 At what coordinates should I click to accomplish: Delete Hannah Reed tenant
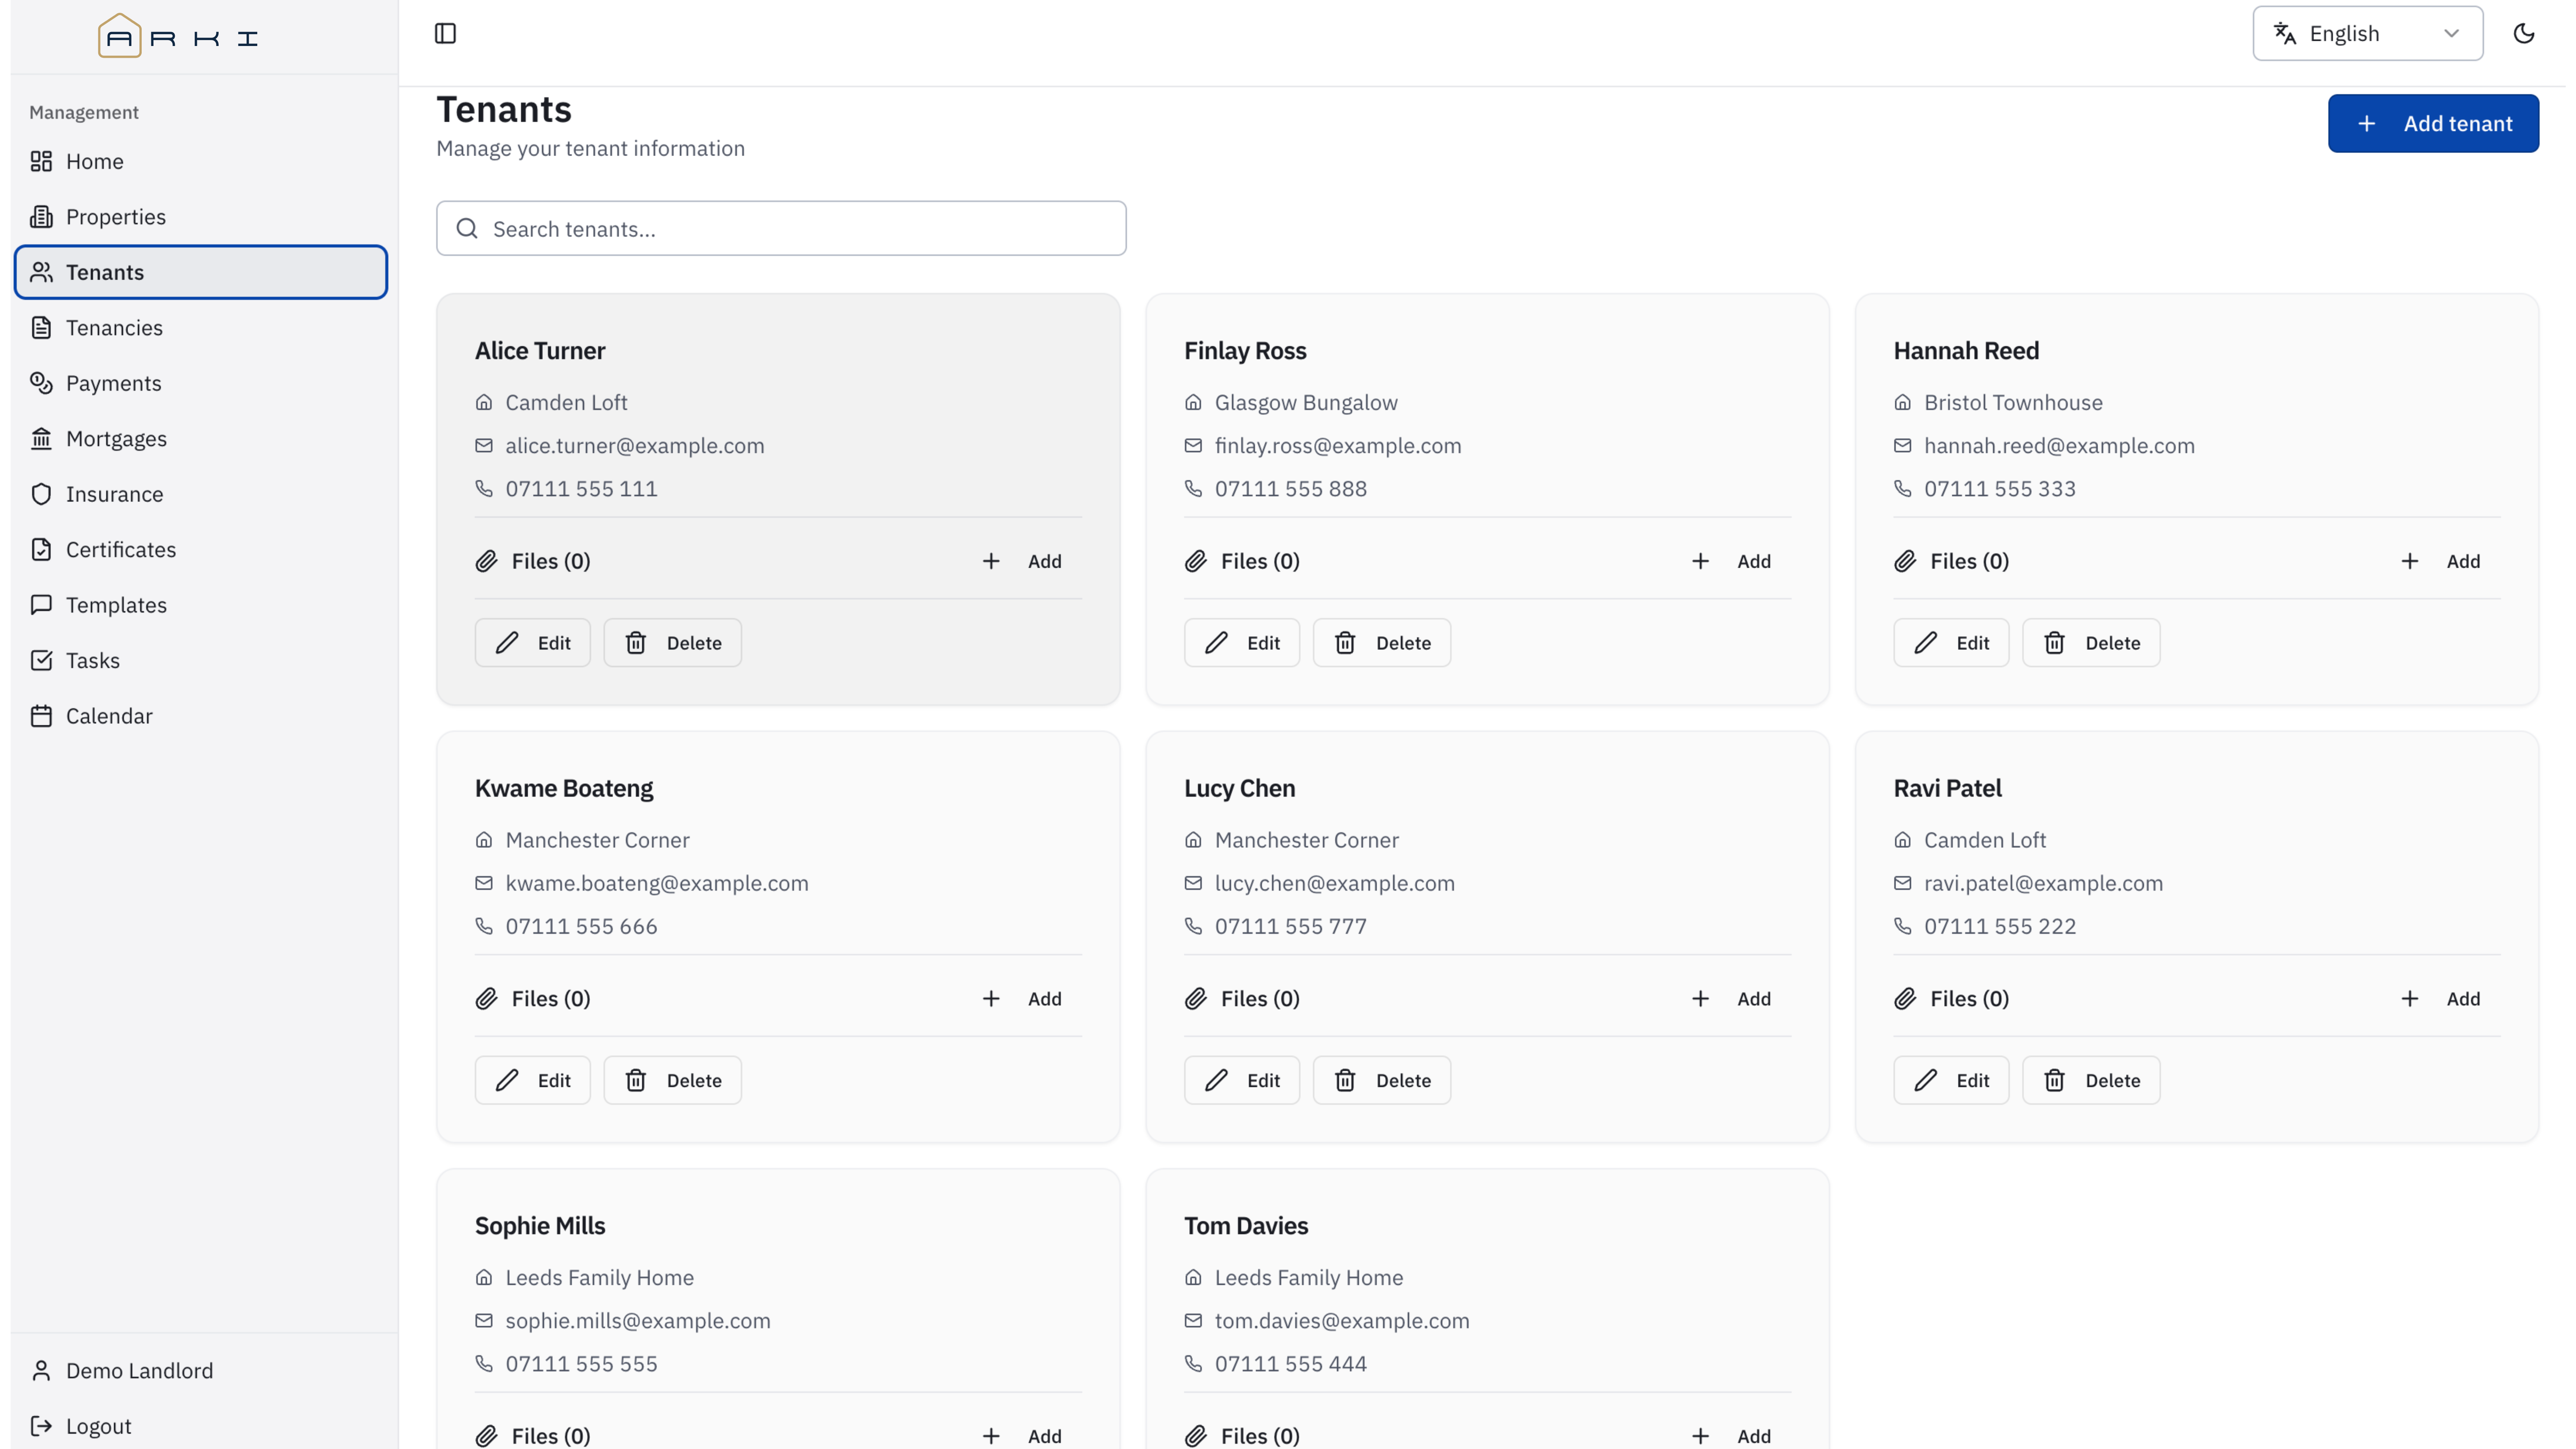pos(2091,643)
